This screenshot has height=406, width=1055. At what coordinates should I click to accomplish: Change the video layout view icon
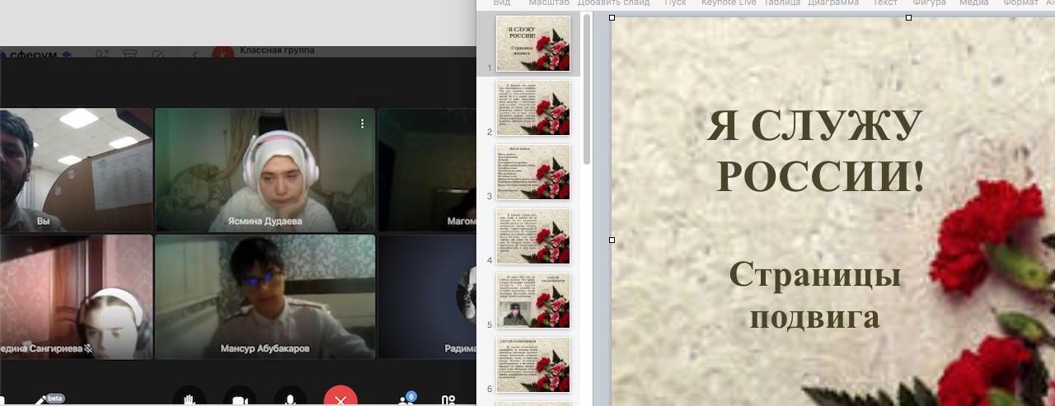tap(448, 401)
